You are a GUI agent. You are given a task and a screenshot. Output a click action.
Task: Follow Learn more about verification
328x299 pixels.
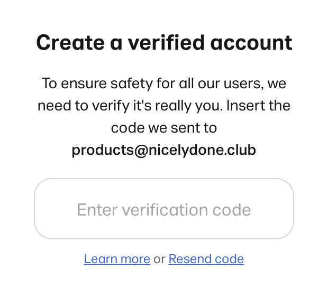117,259
